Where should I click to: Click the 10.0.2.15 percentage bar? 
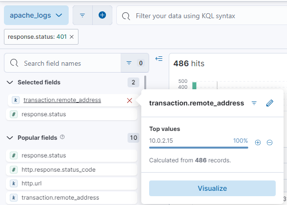(199, 148)
